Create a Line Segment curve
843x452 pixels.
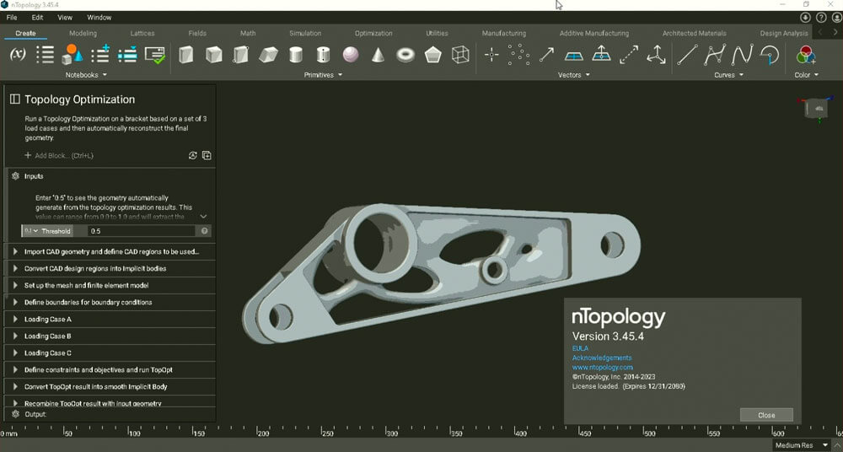[688, 55]
